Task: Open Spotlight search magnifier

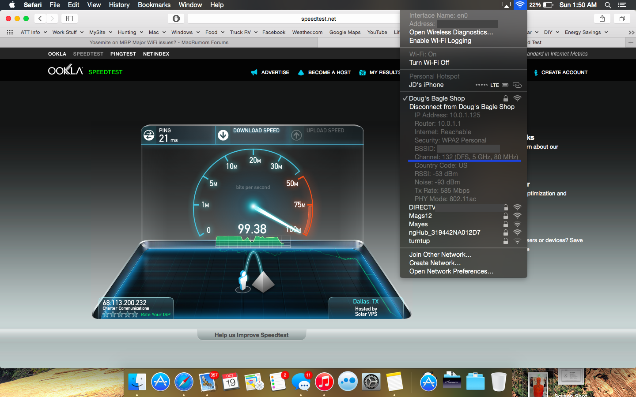Action: tap(608, 5)
